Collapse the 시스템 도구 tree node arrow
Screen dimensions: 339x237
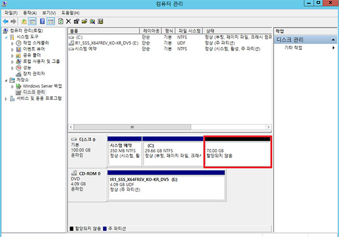pyautogui.click(x=6, y=37)
